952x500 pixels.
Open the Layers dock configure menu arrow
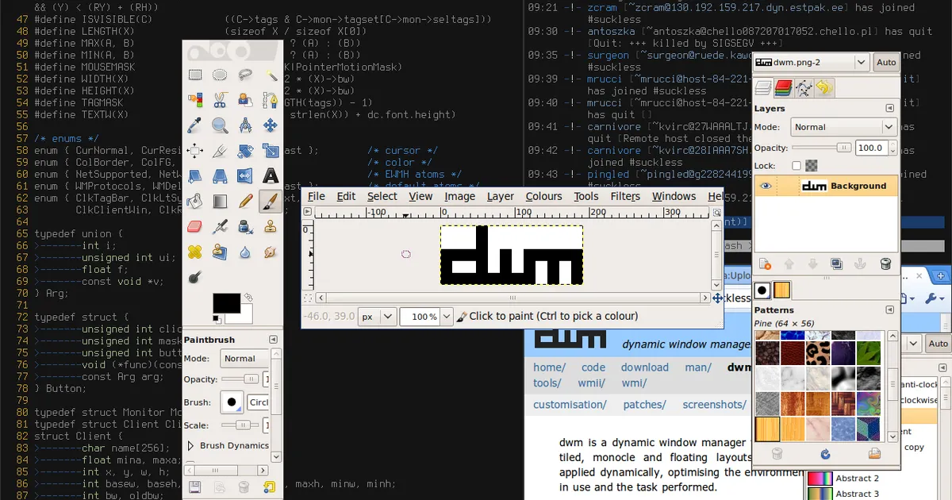(889, 109)
